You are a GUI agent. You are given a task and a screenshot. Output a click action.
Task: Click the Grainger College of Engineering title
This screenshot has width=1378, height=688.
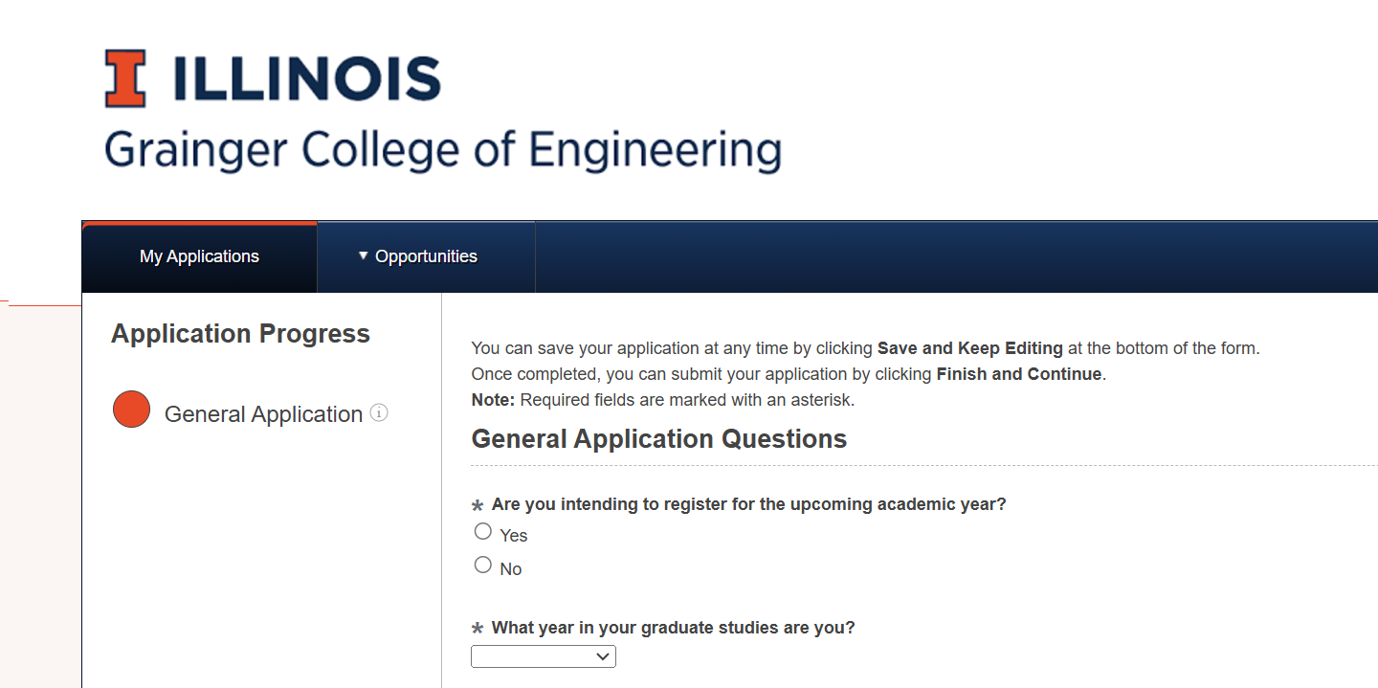[442, 151]
